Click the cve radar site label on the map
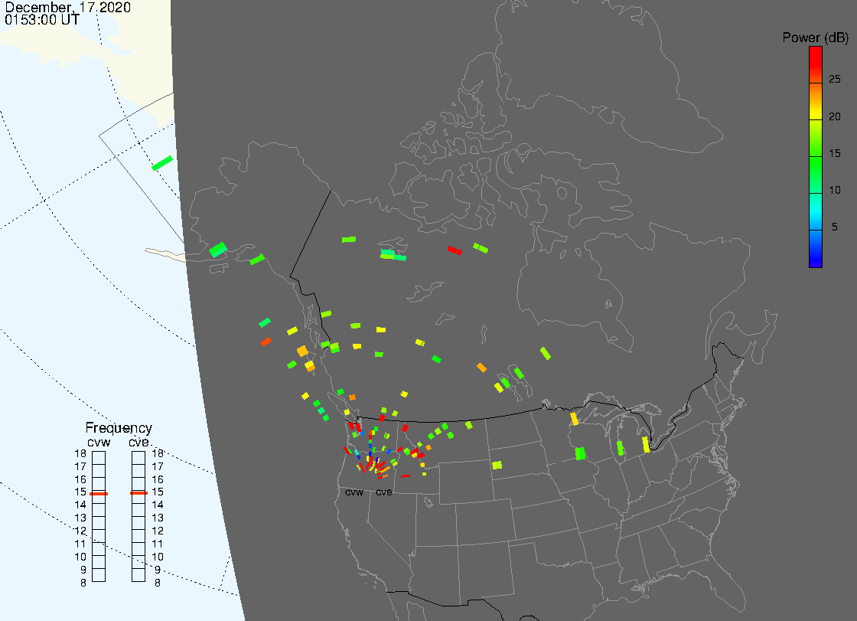The image size is (857, 621). coord(383,492)
